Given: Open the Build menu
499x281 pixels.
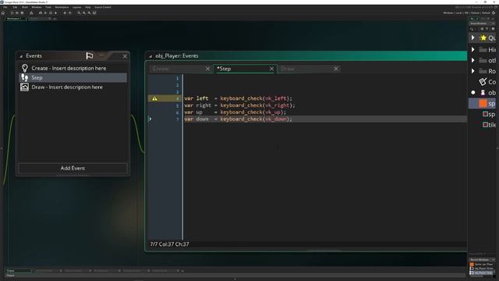Looking at the screenshot, I should point(24,7).
